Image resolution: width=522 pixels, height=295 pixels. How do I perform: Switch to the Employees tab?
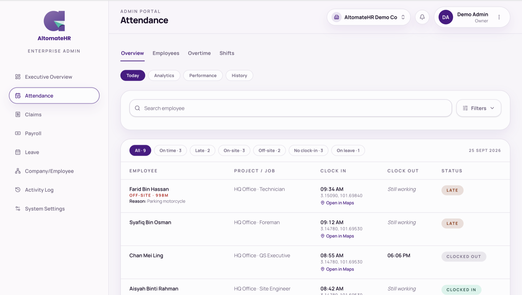tap(166, 53)
